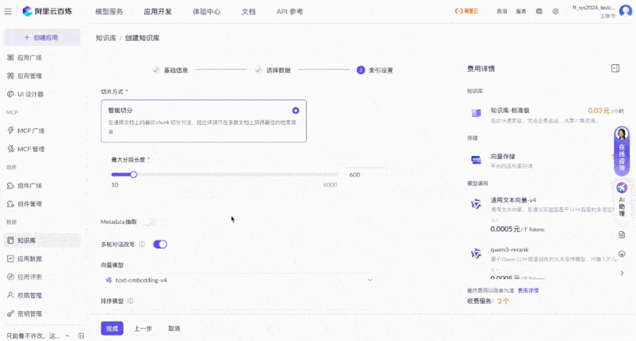Select the 智能切分 radio option
Image resolution: width=636 pixels, height=341 pixels.
point(296,111)
